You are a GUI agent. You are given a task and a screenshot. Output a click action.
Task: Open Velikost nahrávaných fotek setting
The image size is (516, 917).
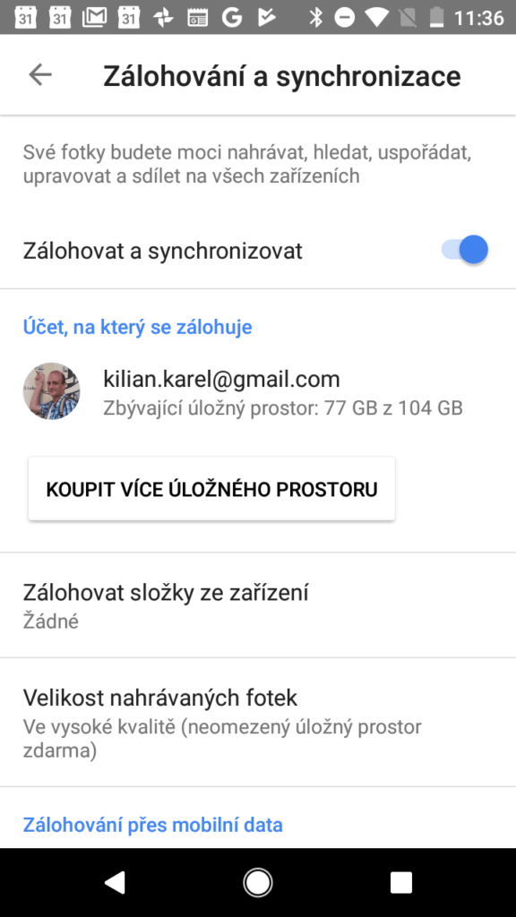[x=258, y=723]
